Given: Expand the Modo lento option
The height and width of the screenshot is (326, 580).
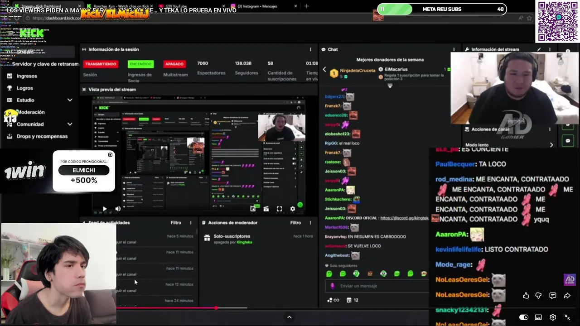Looking at the screenshot, I should coord(551,145).
